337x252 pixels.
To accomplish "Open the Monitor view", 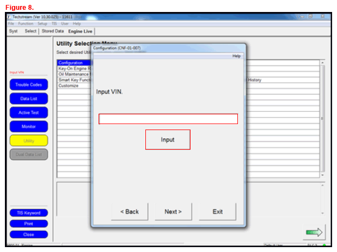I will pyautogui.click(x=29, y=126).
